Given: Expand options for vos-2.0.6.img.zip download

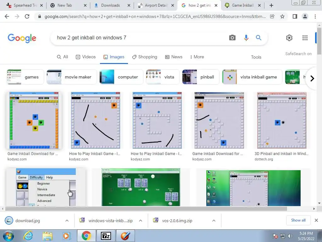Looking at the screenshot, I should (214, 221).
